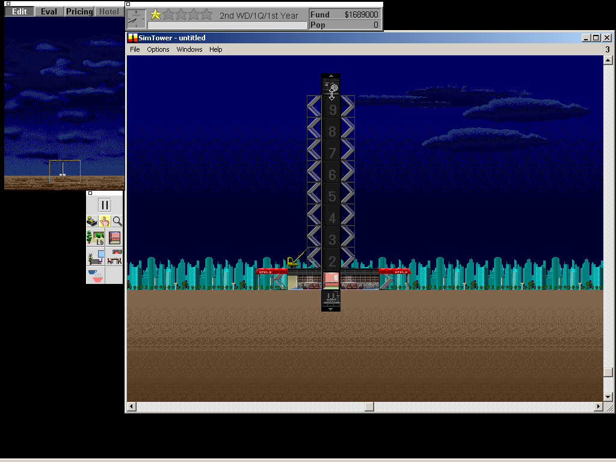Pick the elevator construction tool
Viewport: 616px width, 462px height.
[x=114, y=238]
